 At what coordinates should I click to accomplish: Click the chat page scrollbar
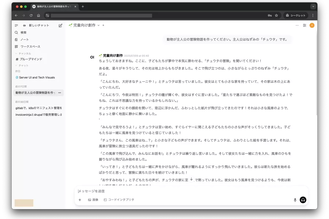(x=317, y=73)
